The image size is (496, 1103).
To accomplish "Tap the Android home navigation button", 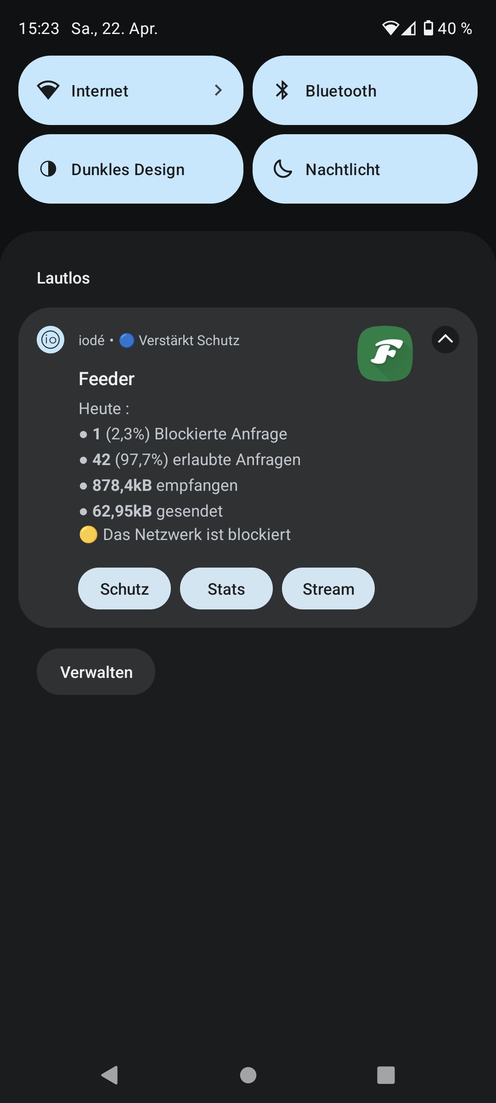I will (x=248, y=1075).
